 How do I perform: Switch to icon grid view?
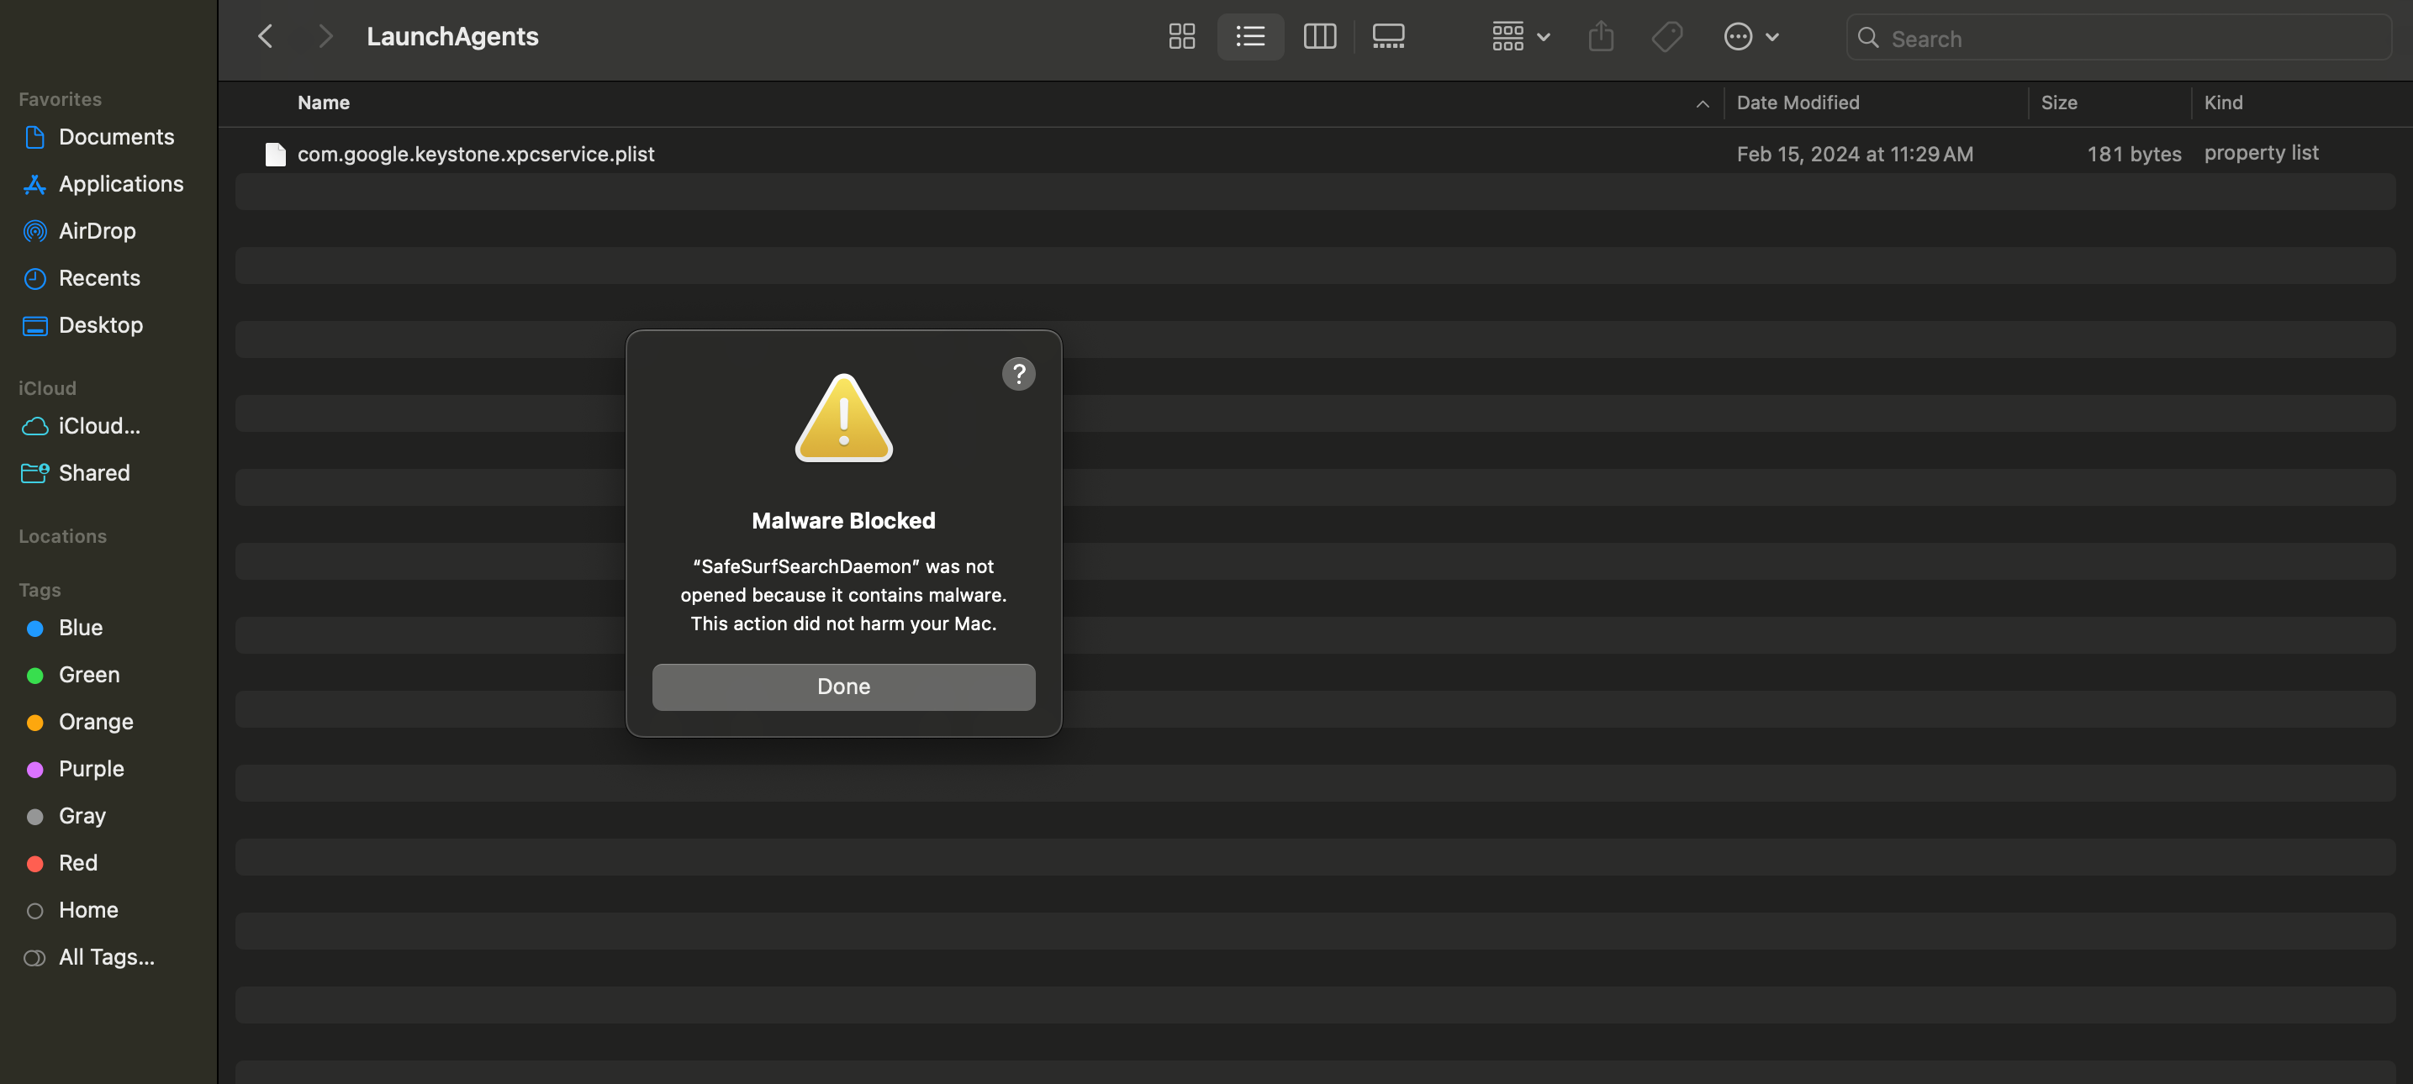(1181, 36)
